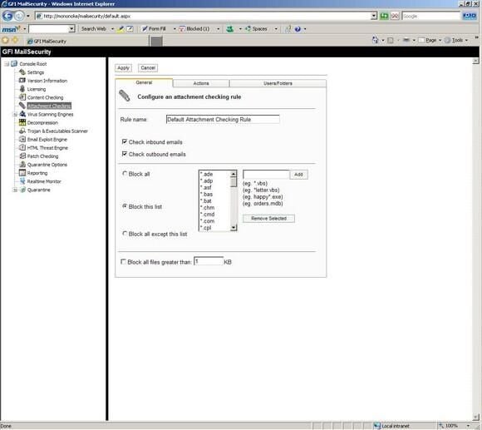Click the Content Checking icon
This screenshot has width=482, height=430.
[x=22, y=97]
